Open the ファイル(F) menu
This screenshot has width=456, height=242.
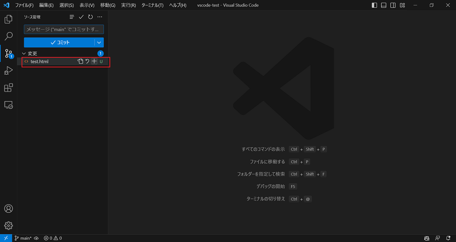24,5
